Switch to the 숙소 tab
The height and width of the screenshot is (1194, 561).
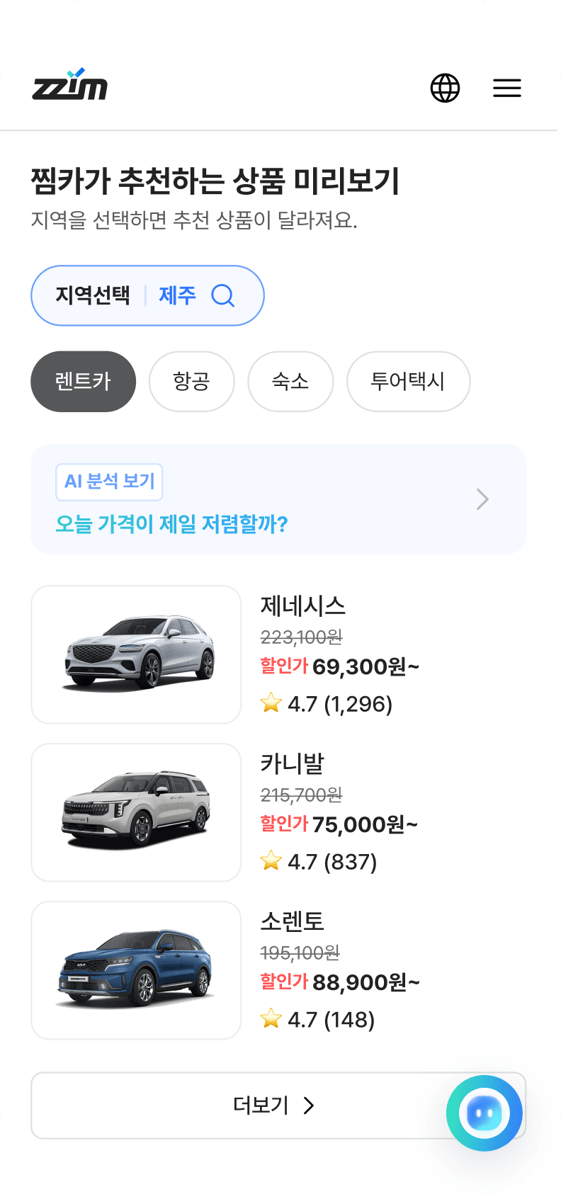click(290, 381)
